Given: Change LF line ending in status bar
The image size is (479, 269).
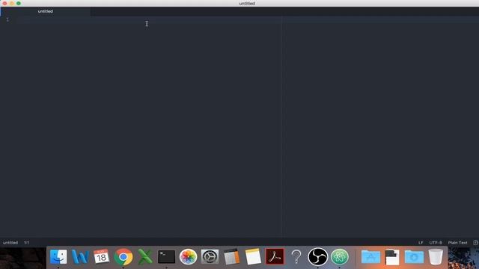Looking at the screenshot, I should tap(421, 243).
